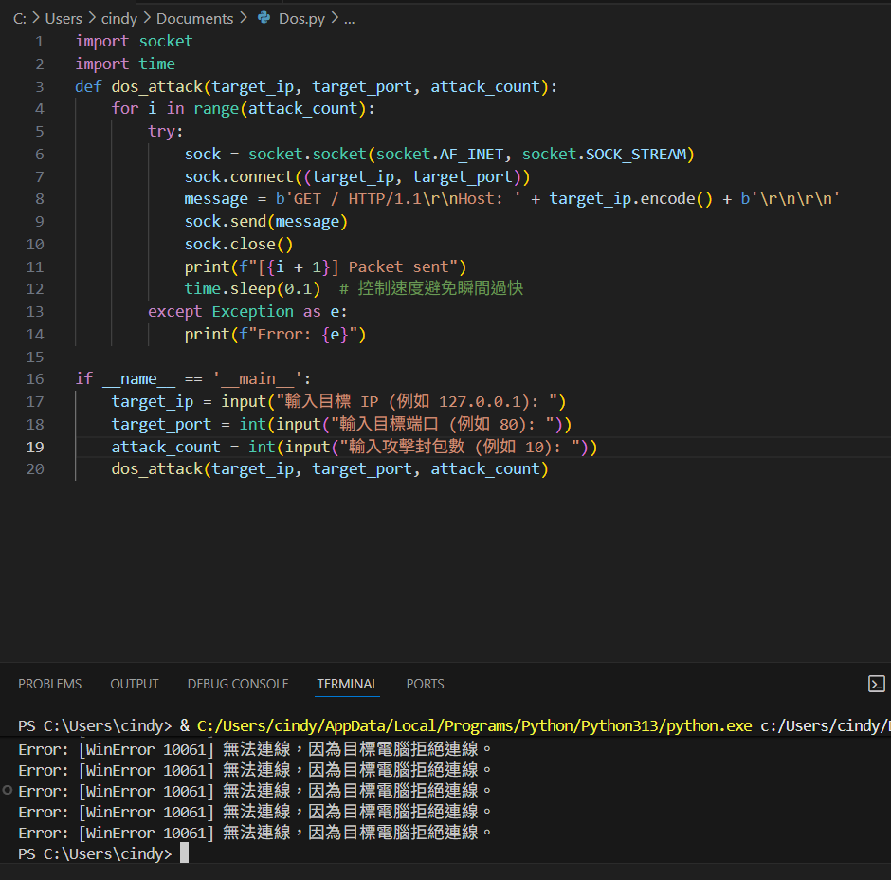
Task: Click the Dos.py breadcrumb item
Action: tap(301, 19)
